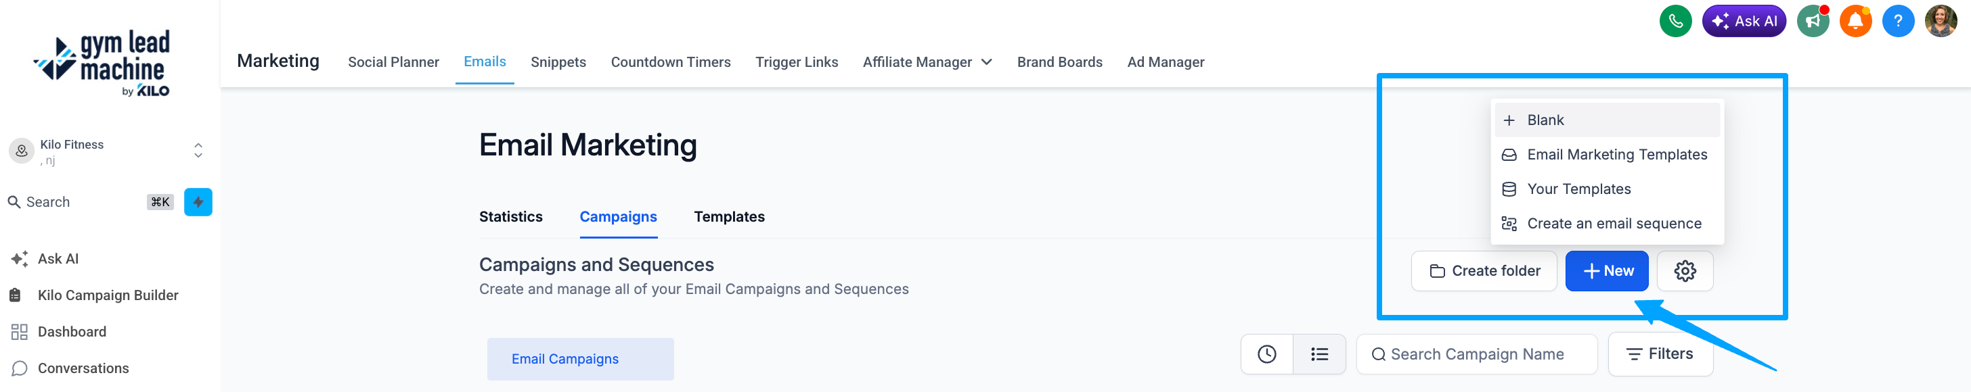Click the green phone call icon

(x=1675, y=21)
